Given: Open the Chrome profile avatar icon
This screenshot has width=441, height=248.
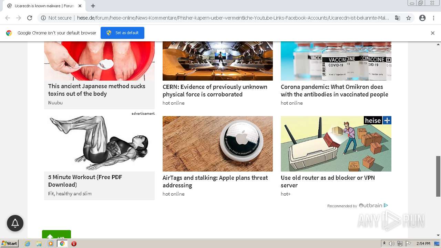Looking at the screenshot, I should click(x=422, y=18).
